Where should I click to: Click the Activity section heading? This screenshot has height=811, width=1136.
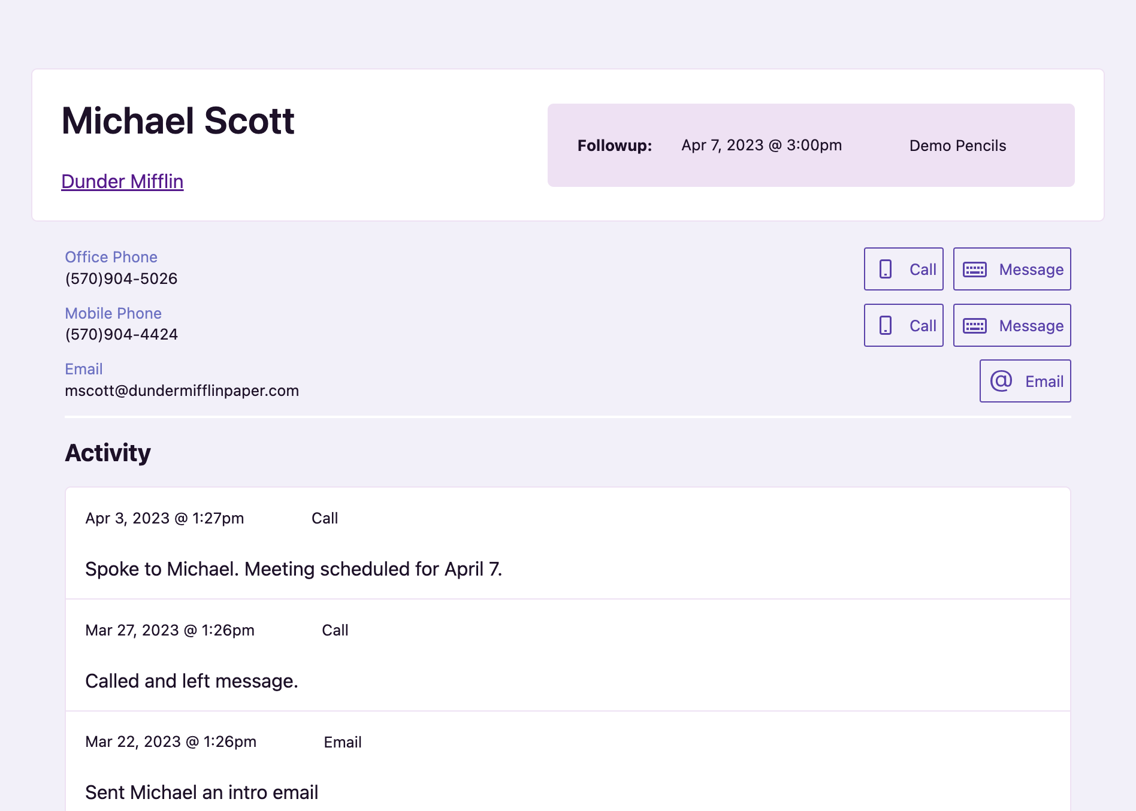pyautogui.click(x=108, y=453)
